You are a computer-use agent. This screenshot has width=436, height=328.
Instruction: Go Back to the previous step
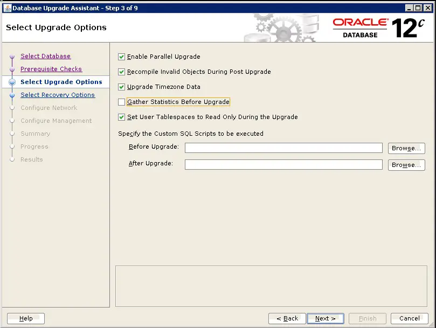pos(287,318)
